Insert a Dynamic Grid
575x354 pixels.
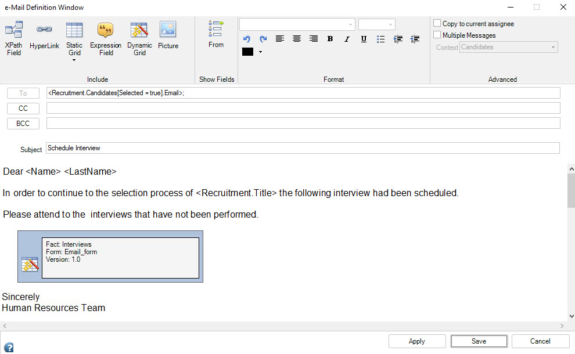click(139, 38)
